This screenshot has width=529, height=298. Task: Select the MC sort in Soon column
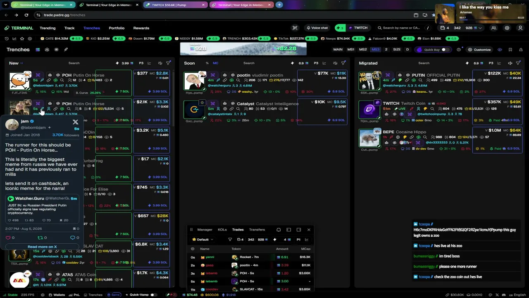(215, 63)
